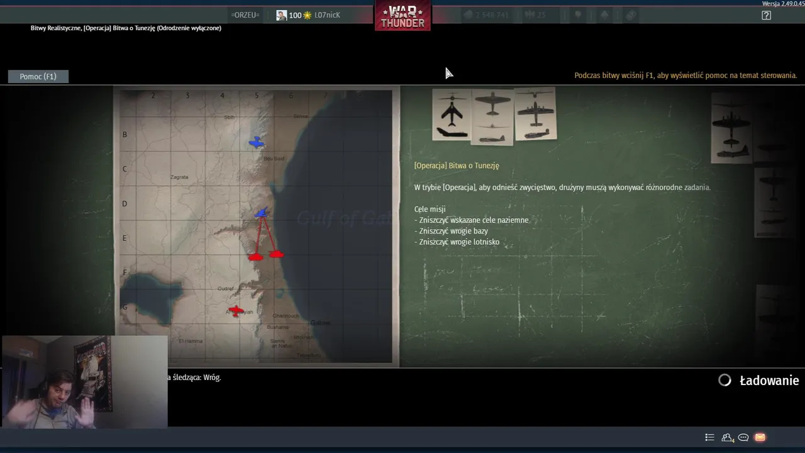Click the Bitwy Realistyczne mission title text
Viewport: 805px width, 453px height.
[126, 28]
